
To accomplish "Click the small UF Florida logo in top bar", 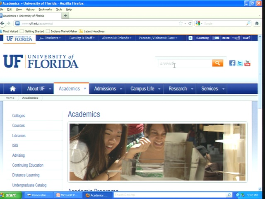I will coord(19,39).
